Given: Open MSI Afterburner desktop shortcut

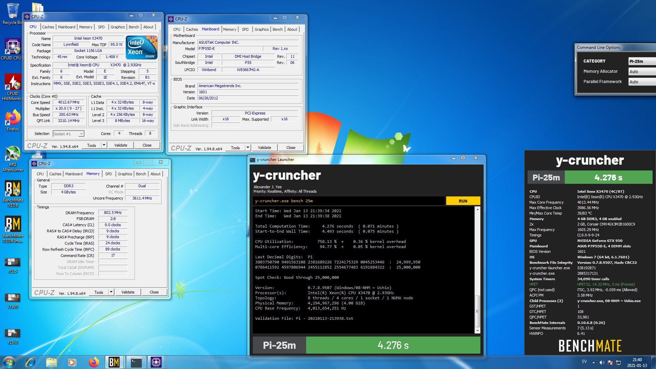Looking at the screenshot, I should coord(13,159).
